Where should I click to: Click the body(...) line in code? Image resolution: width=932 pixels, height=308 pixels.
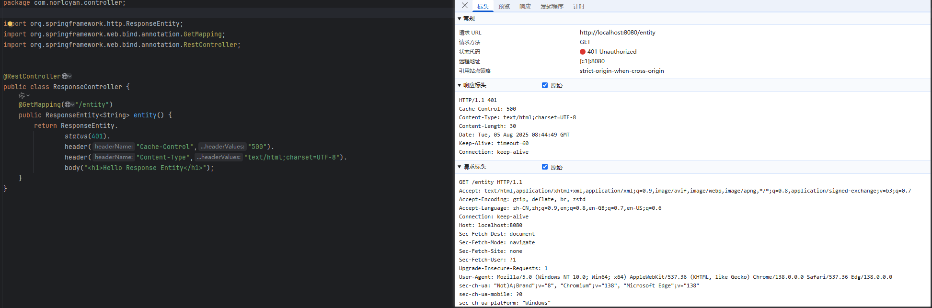(x=139, y=168)
